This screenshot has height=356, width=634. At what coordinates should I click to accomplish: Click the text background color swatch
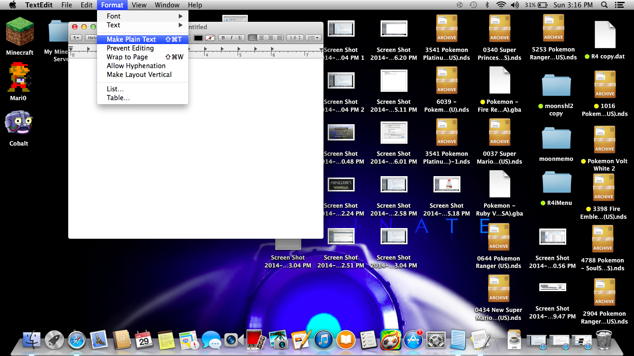[210, 38]
